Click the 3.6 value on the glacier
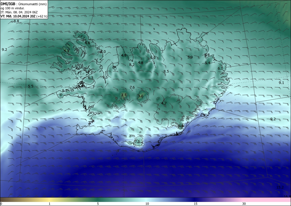The image size is (291, 206). coord(141,96)
